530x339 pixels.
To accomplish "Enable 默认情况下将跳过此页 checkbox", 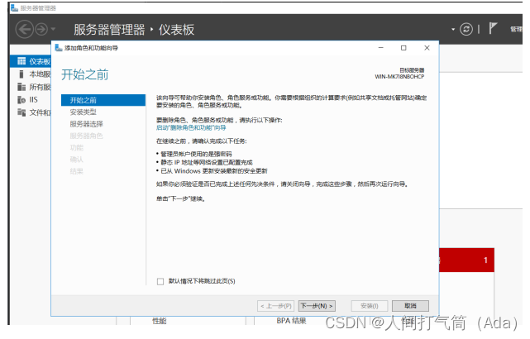I will coord(160,281).
